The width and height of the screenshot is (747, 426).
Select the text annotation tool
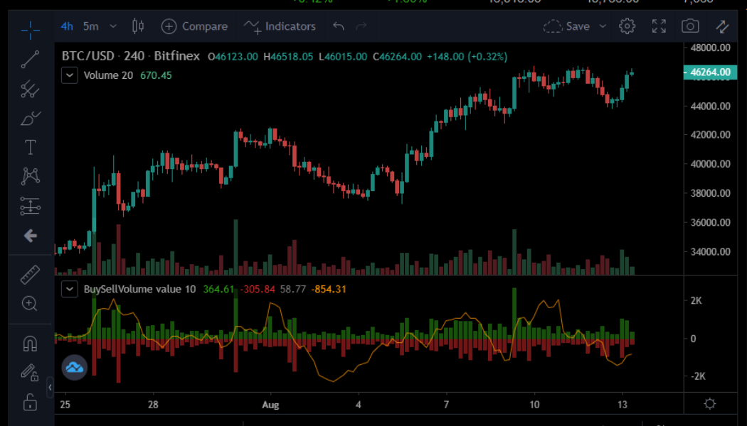[29, 147]
